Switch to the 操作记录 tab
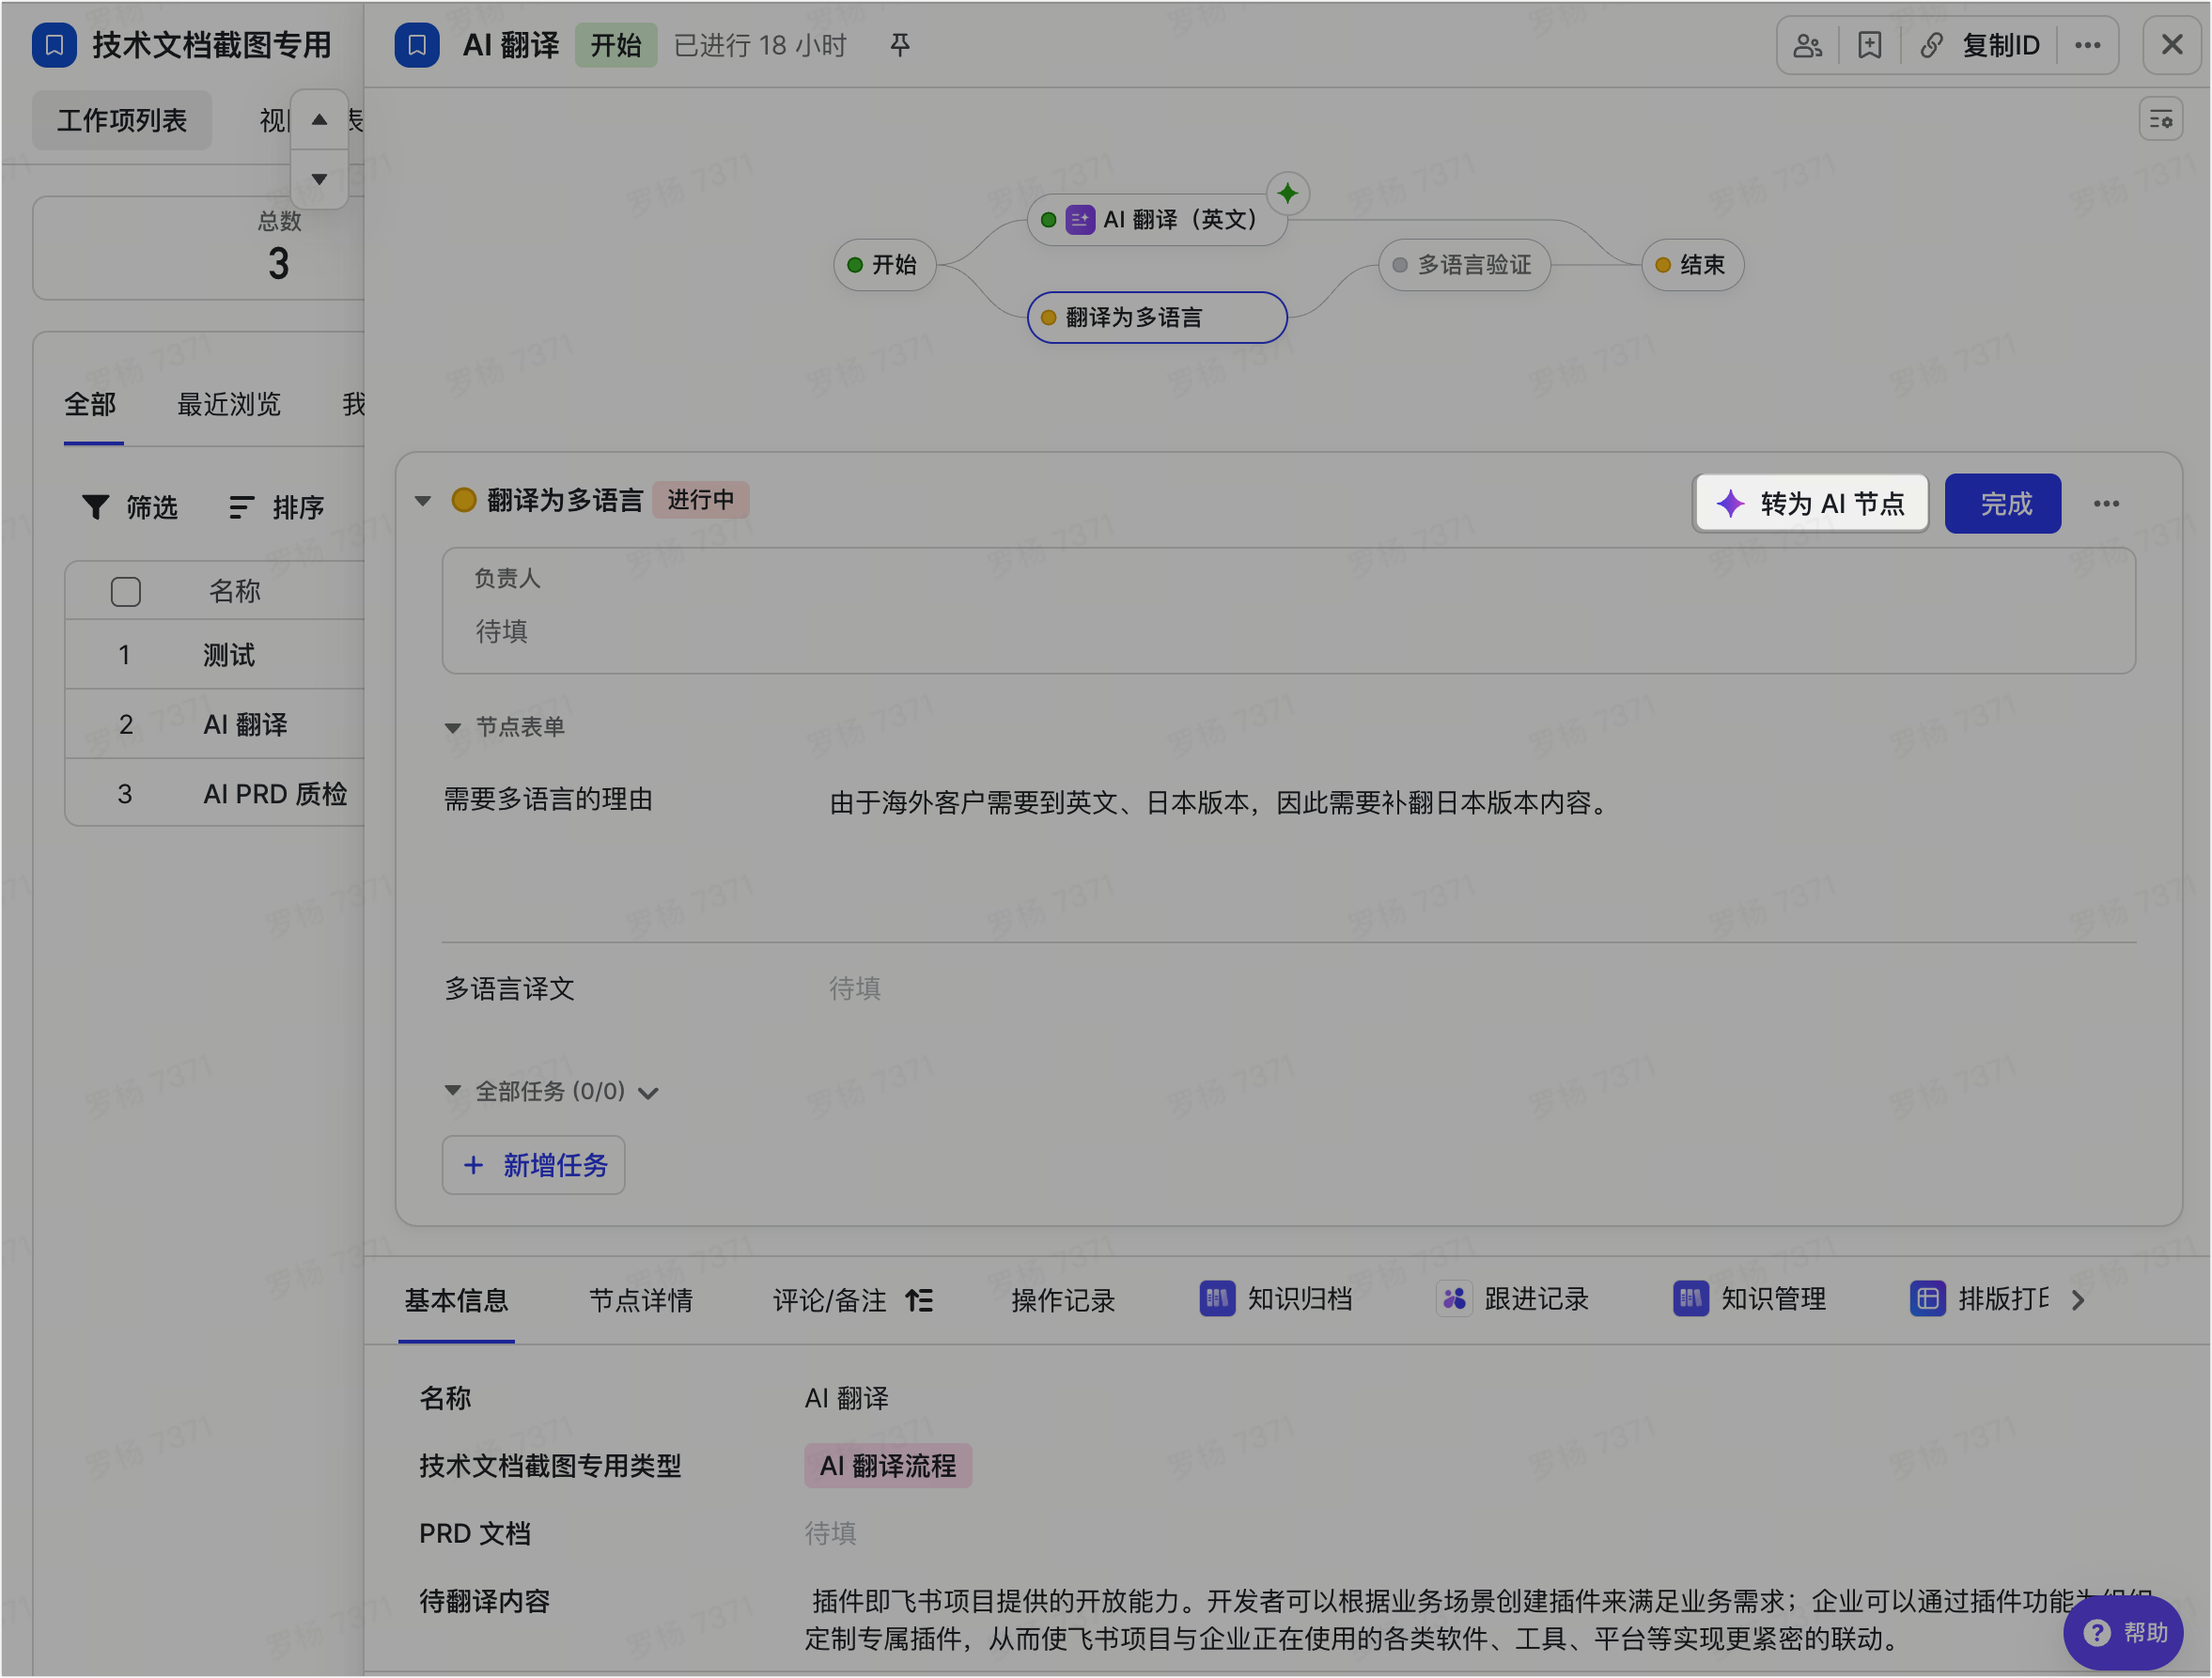 [1063, 1301]
